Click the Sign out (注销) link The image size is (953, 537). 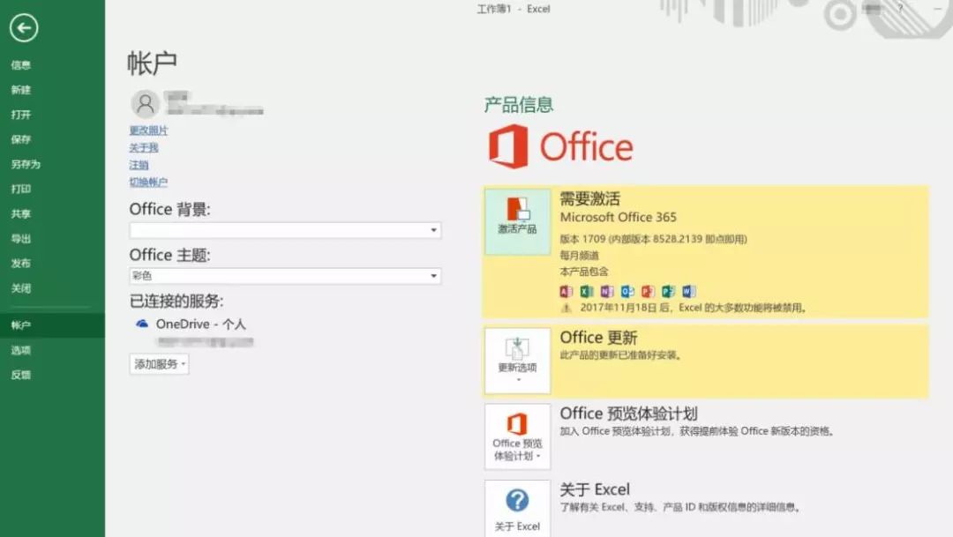[x=139, y=165]
